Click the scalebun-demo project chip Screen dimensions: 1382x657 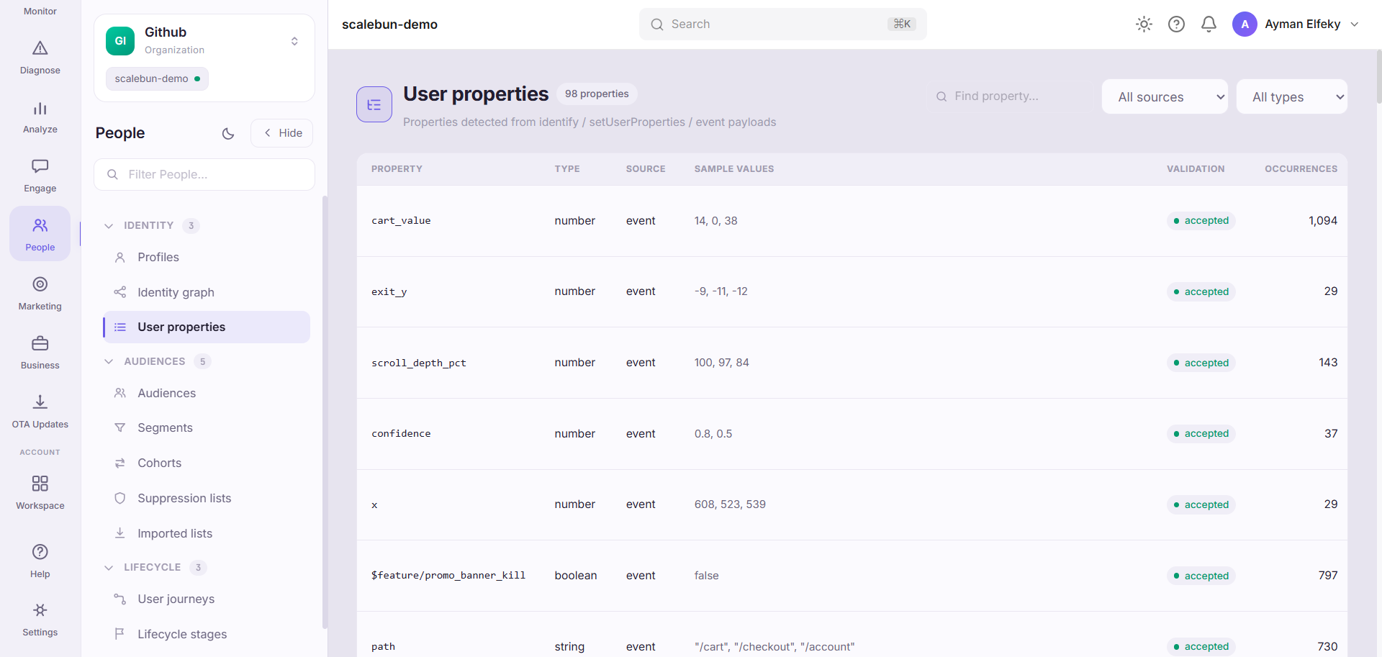tap(157, 78)
